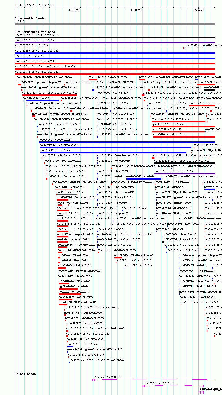Click nsv3926532 (Wenger2019) label
This screenshot has height=395, width=222.
click(114, 161)
